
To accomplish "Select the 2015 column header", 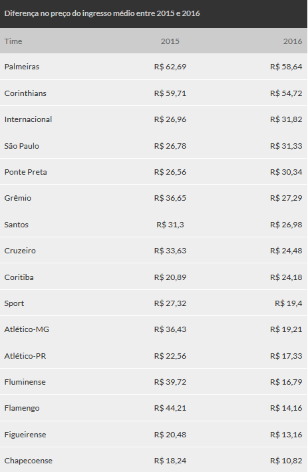I will [x=170, y=41].
